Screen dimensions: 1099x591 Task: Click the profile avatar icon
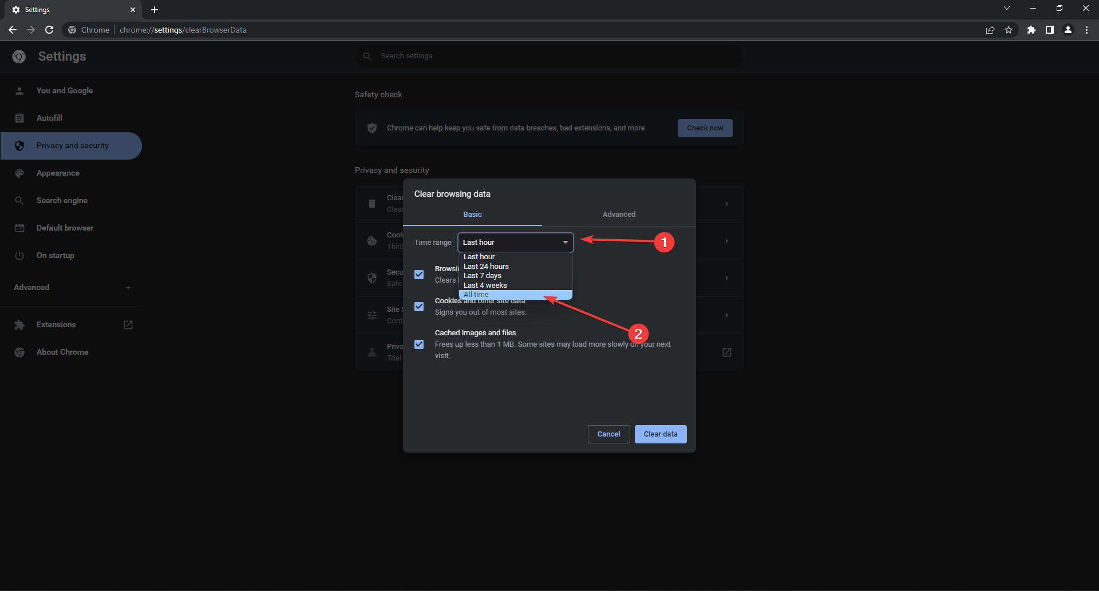[1068, 30]
